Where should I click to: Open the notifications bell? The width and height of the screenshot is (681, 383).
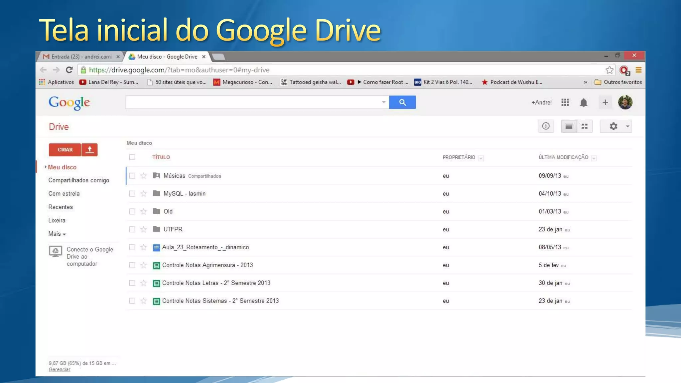coord(584,102)
